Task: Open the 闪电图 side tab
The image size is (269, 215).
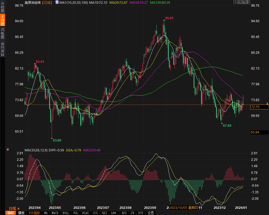Action: pyautogui.click(x=3, y=33)
